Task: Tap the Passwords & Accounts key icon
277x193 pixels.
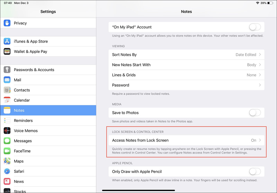Action: click(7, 70)
